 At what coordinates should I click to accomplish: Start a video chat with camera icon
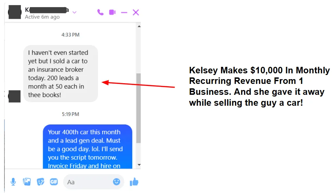[112, 13]
